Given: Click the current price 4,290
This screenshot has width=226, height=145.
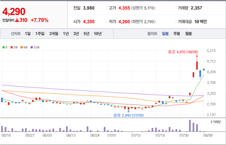Looking at the screenshot, I should pyautogui.click(x=14, y=12).
